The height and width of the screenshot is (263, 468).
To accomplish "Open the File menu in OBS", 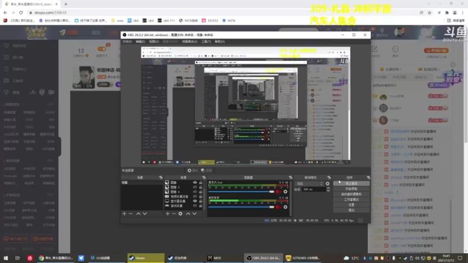I will tap(127, 41).
